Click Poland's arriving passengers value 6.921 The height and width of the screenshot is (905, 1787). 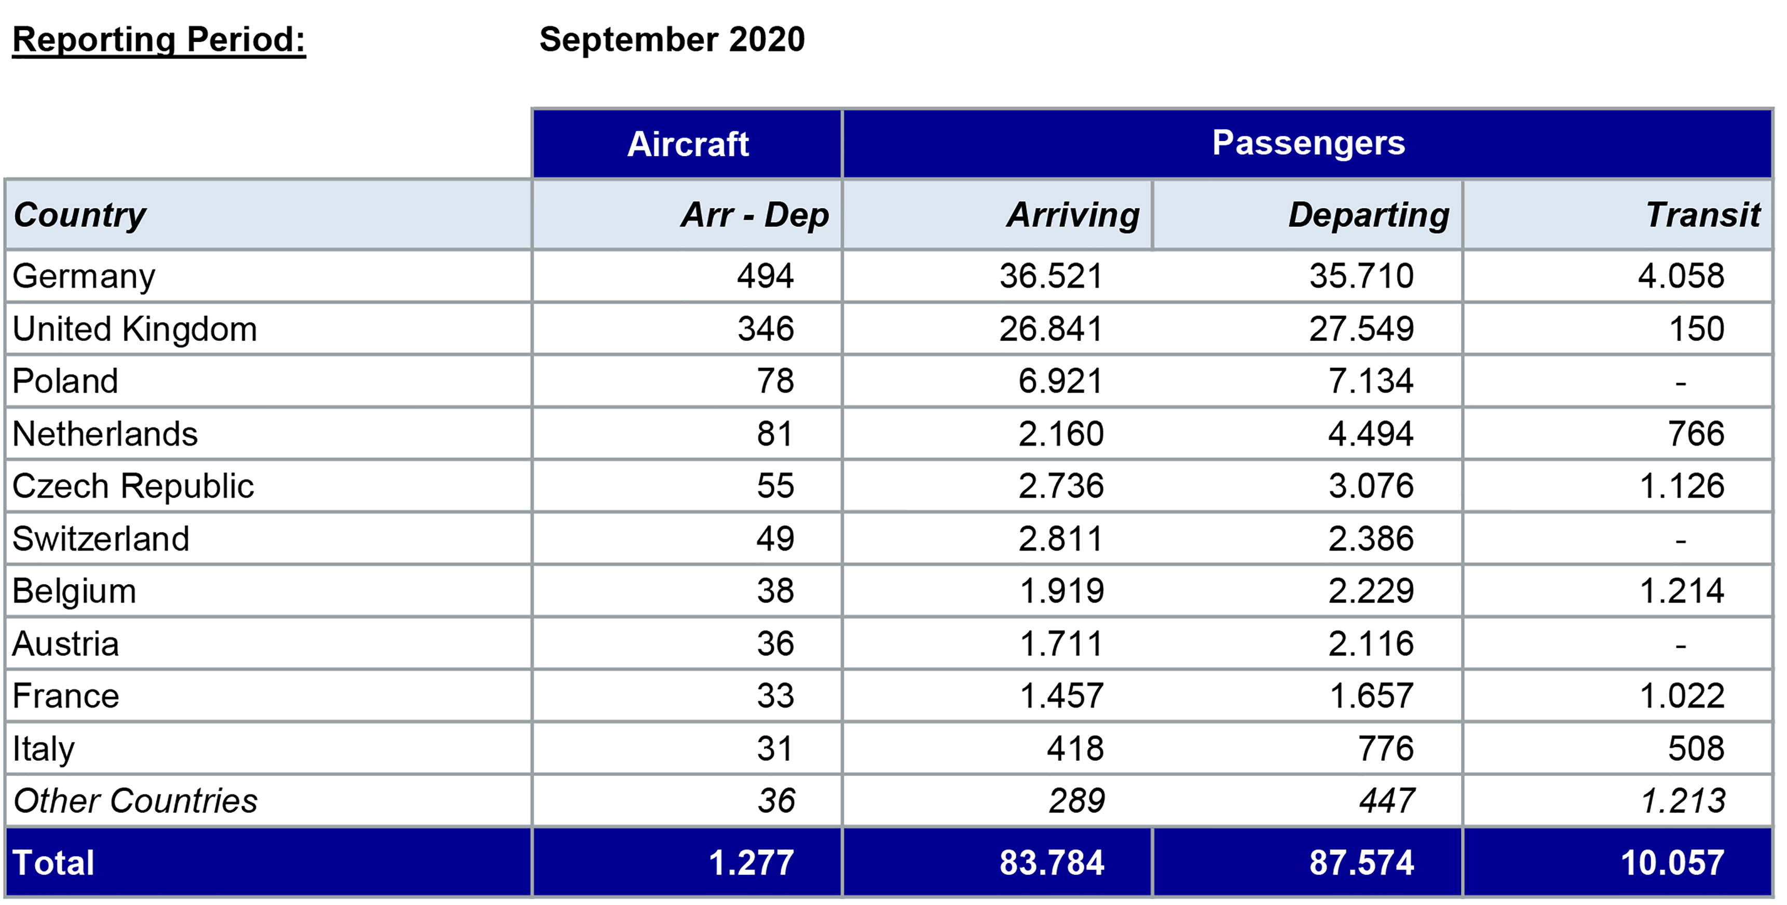click(x=1060, y=381)
